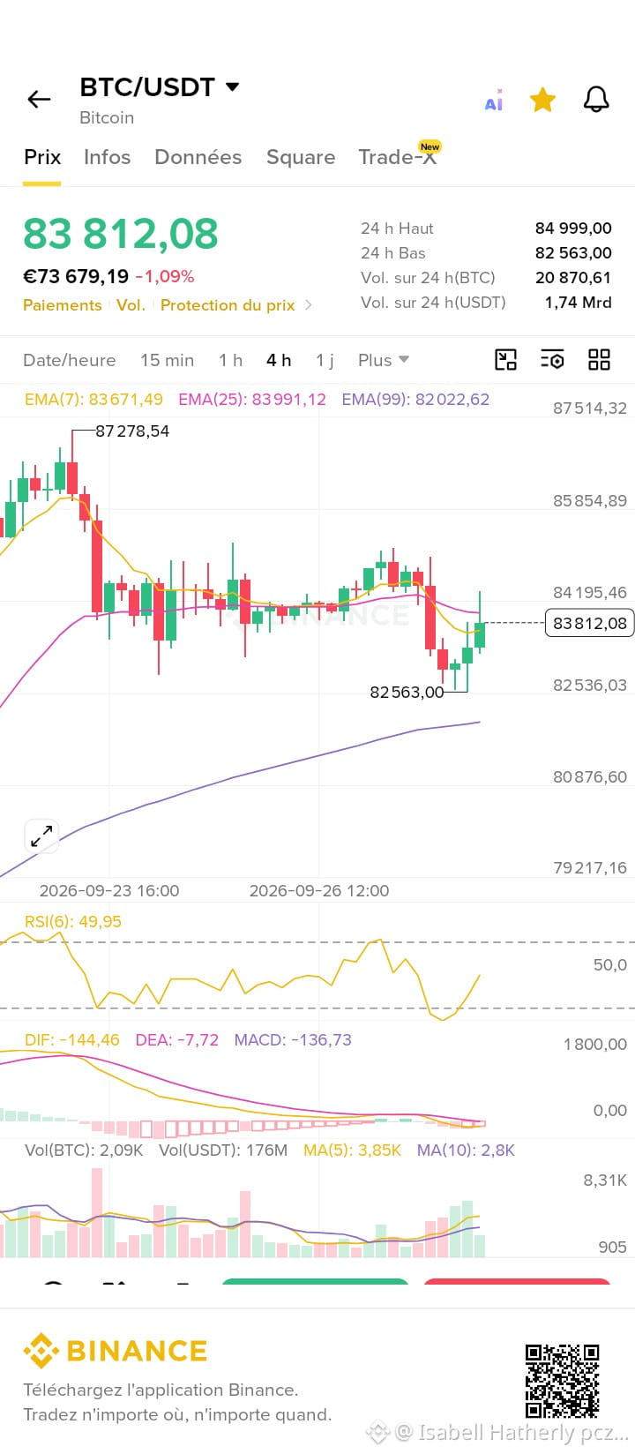Open the grid layout icon
The width and height of the screenshot is (635, 1454).
(x=599, y=359)
